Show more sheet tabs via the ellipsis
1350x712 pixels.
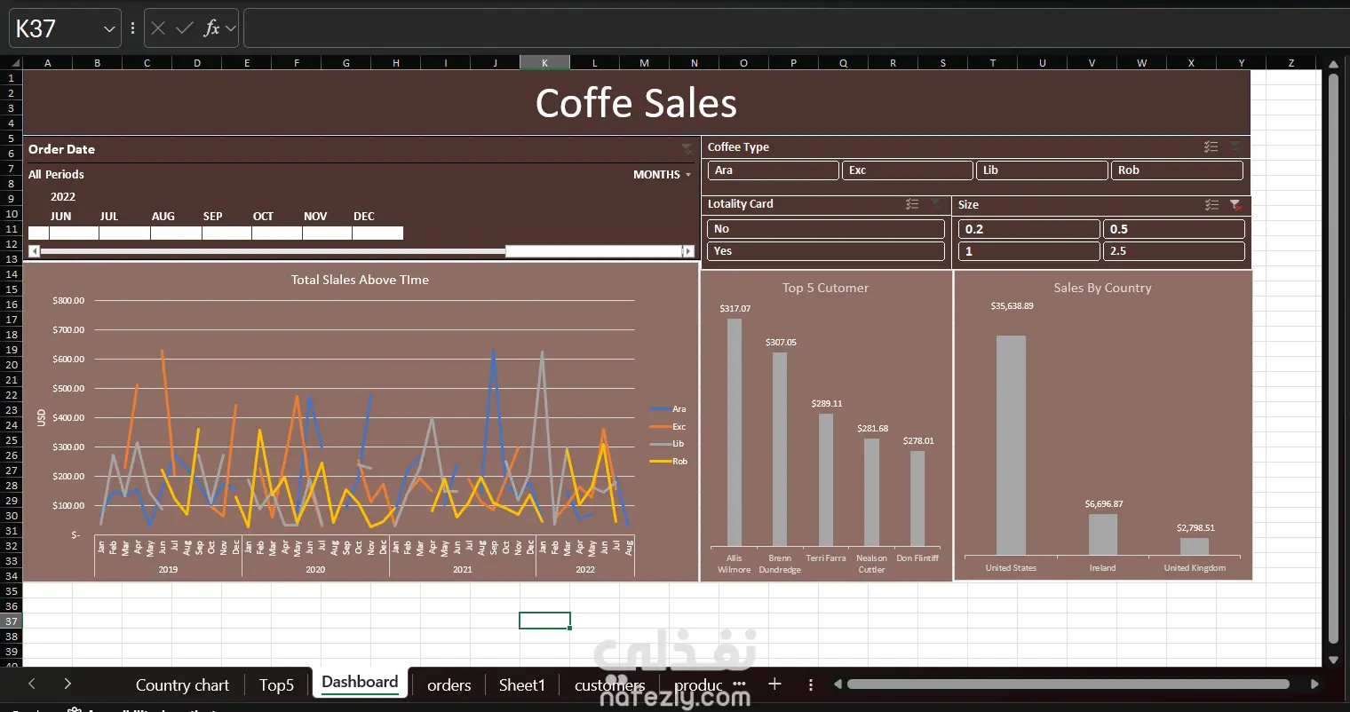[x=740, y=684]
